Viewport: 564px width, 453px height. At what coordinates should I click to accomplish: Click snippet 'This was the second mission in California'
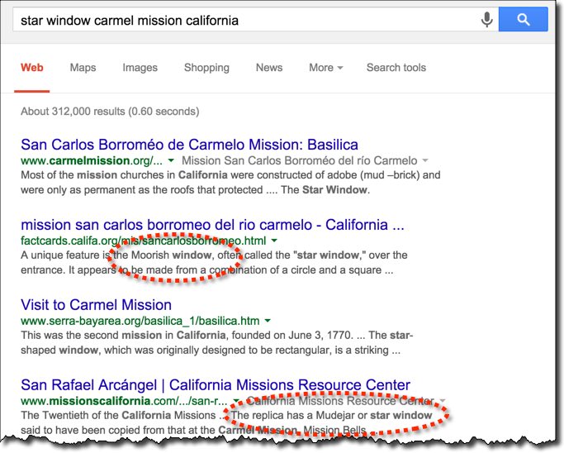pyautogui.click(x=123, y=336)
